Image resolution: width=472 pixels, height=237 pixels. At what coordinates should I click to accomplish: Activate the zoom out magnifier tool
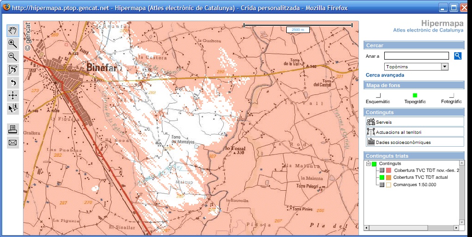coord(13,57)
